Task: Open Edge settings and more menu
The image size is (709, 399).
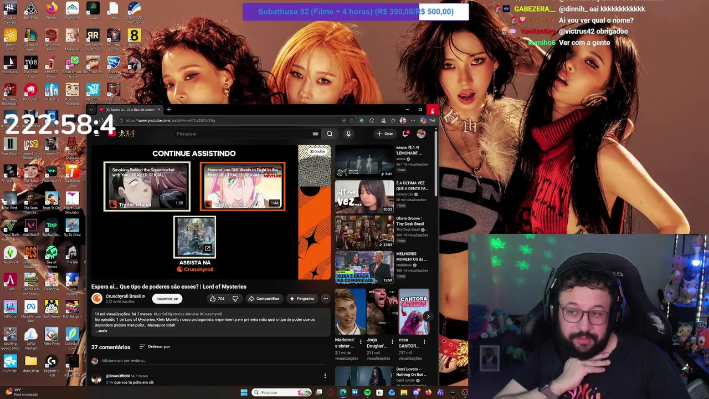Action: pyautogui.click(x=413, y=120)
